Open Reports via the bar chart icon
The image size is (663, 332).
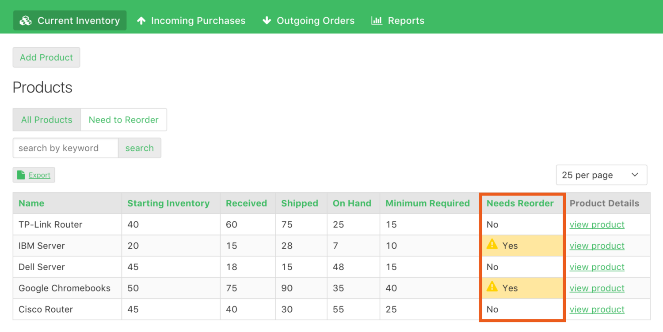pyautogui.click(x=376, y=20)
